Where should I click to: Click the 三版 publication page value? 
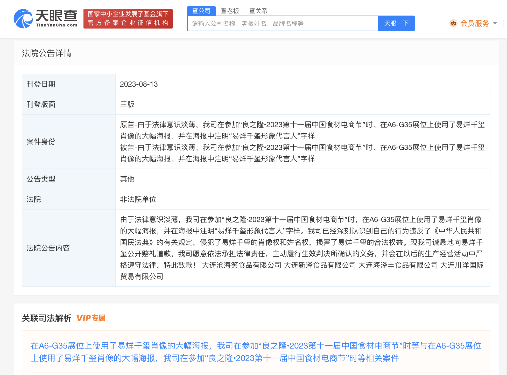coord(127,105)
